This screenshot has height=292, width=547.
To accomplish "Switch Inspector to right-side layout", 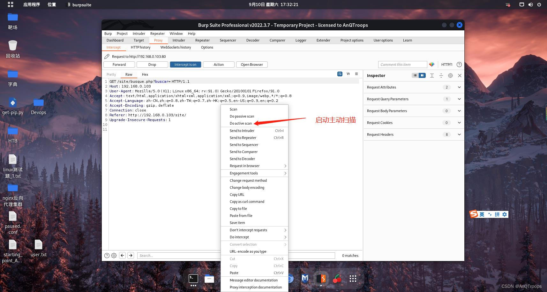I will (x=422, y=75).
